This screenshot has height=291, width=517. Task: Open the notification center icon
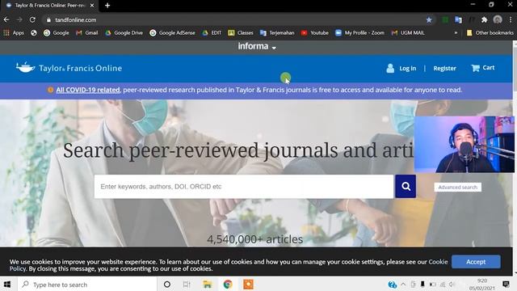pos(506,284)
